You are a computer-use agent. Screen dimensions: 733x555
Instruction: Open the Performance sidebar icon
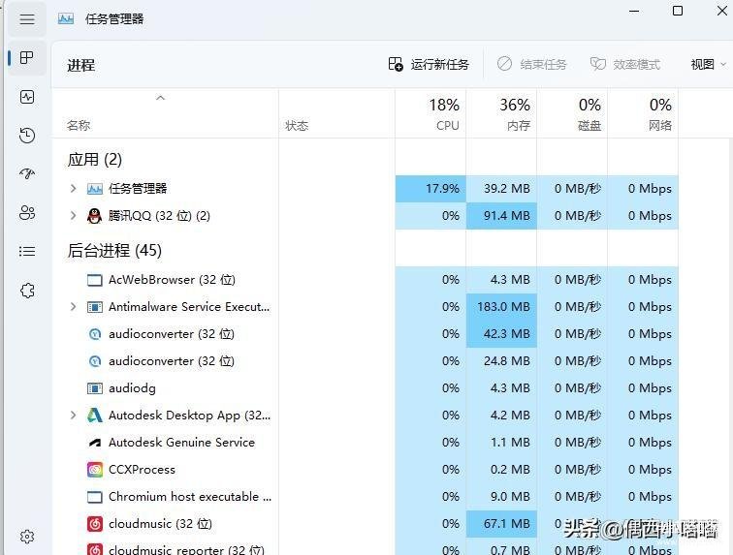[27, 97]
